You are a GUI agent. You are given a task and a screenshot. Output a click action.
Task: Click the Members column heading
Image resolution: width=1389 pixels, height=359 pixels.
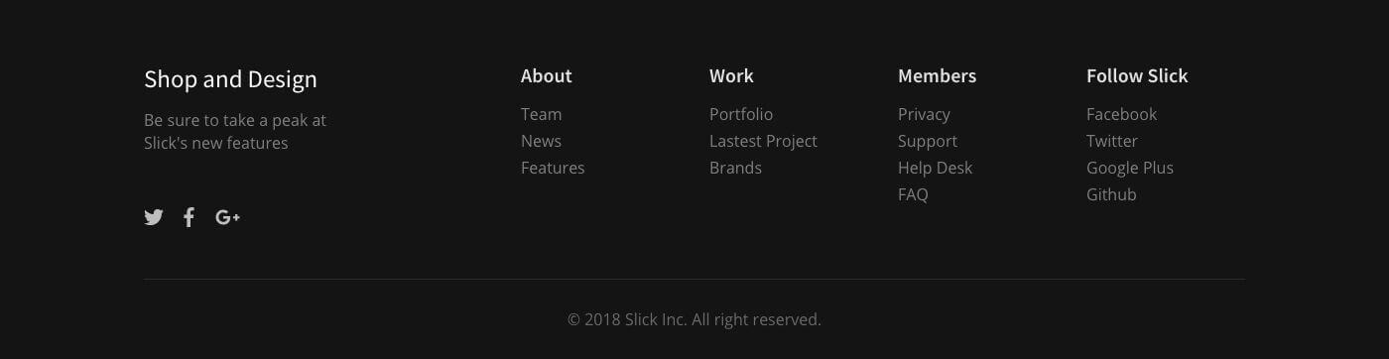pyautogui.click(x=937, y=75)
